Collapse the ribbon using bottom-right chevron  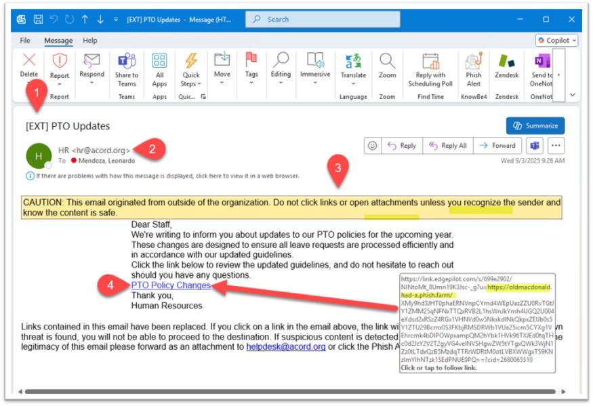573,95
